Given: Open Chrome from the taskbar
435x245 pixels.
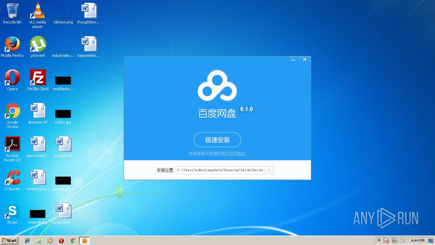Looking at the screenshot, I should point(73,241).
